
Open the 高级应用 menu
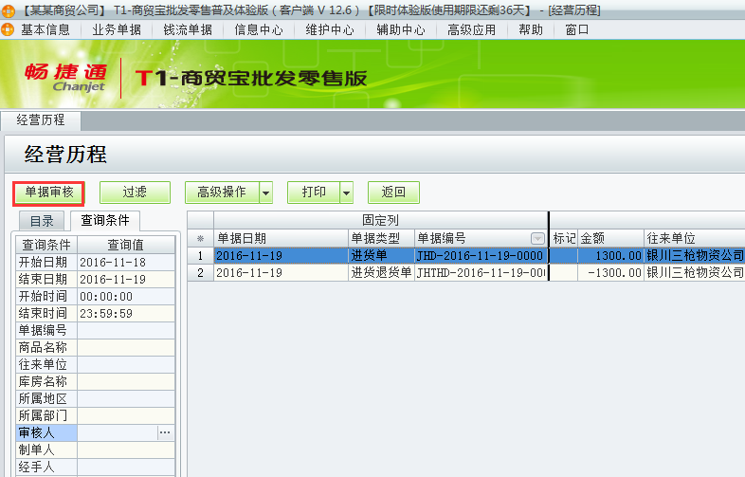coord(471,30)
